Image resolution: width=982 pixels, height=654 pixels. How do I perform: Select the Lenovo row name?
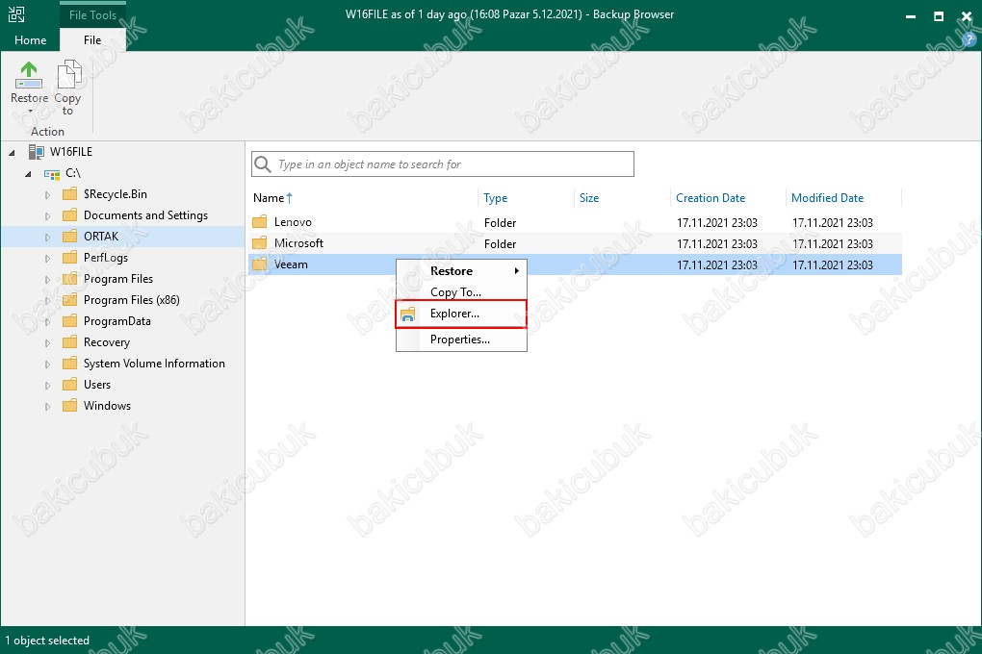(293, 222)
